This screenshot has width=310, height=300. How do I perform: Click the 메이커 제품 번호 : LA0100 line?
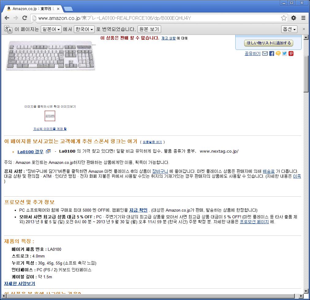coord(36,249)
